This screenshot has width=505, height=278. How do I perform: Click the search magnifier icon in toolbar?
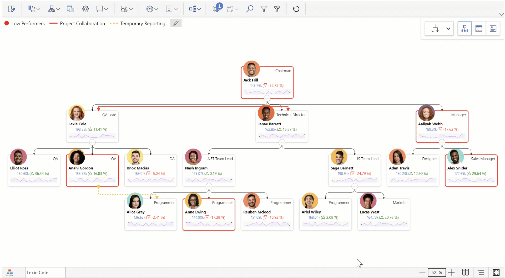(x=249, y=9)
